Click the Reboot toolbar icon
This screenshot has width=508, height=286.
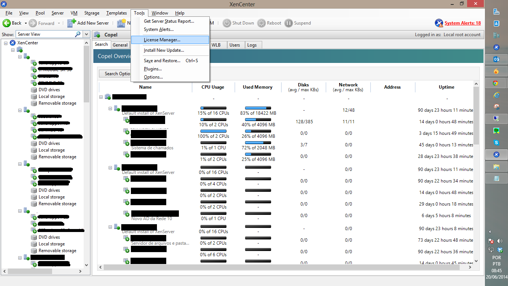(x=261, y=23)
